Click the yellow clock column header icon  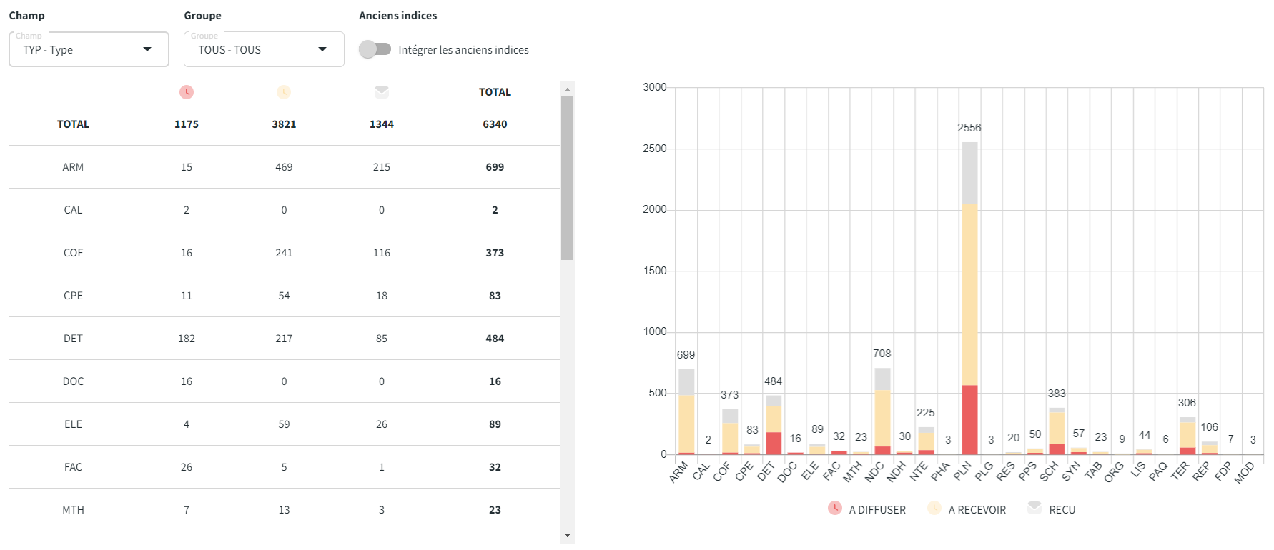[x=284, y=92]
